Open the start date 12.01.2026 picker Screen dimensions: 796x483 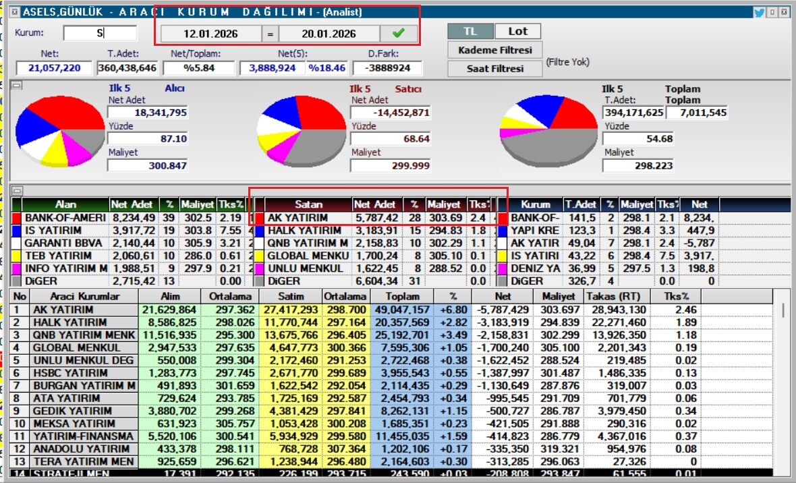[211, 34]
